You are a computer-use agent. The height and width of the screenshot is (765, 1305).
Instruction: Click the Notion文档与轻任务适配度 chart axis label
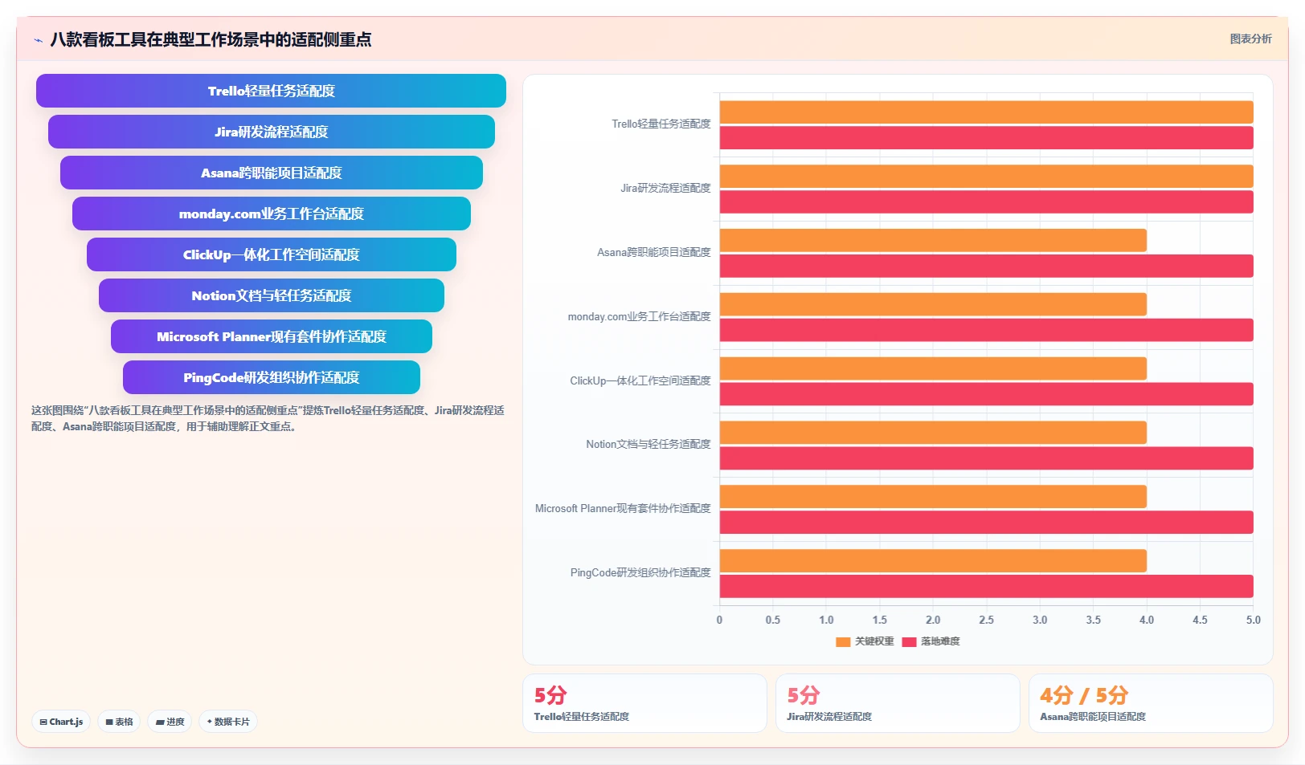[x=648, y=445]
